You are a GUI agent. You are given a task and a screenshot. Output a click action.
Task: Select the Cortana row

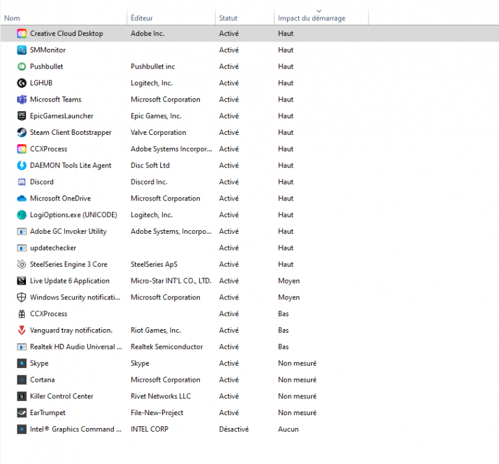tap(42, 380)
